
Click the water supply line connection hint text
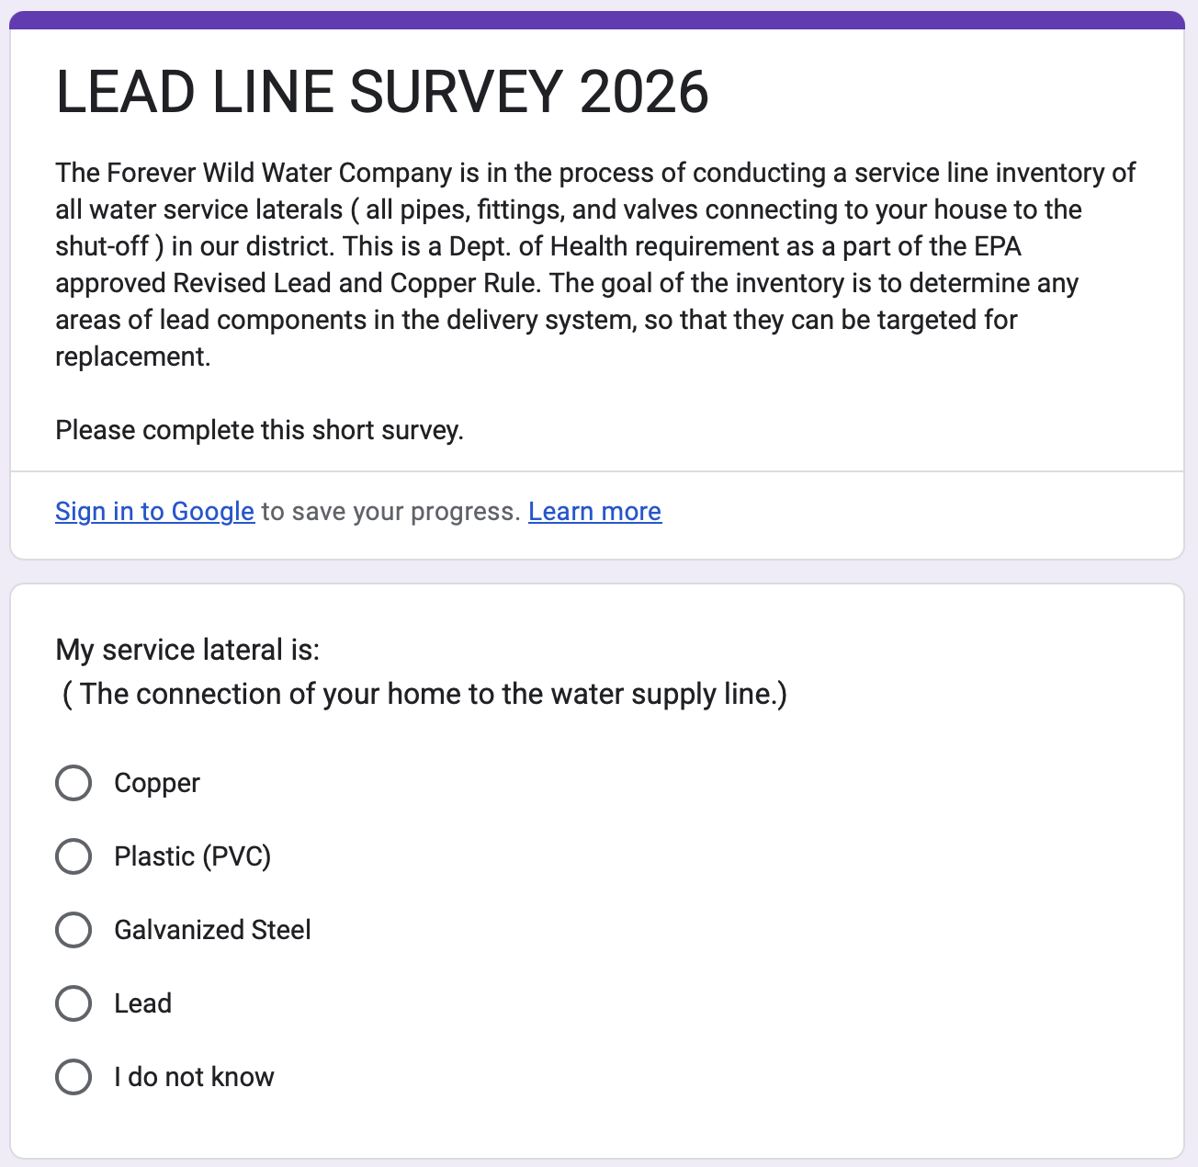[x=424, y=695]
